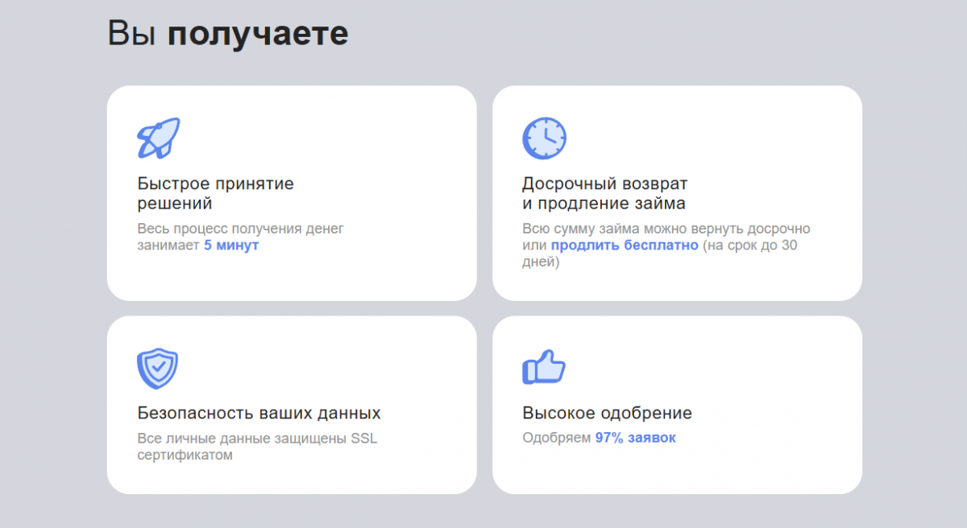Click "Все личные данные защищены SSL" text

pyautogui.click(x=257, y=439)
